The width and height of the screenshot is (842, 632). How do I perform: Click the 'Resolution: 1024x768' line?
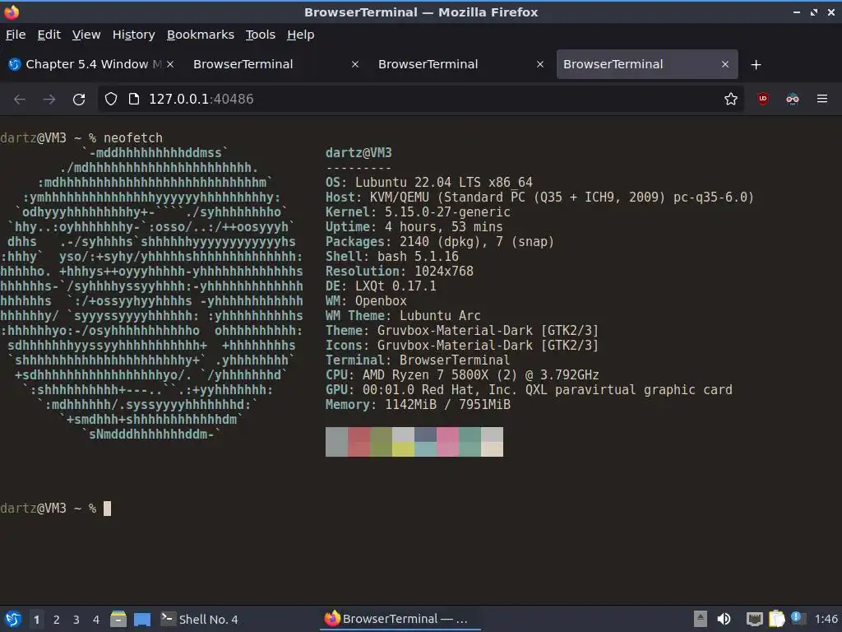point(400,271)
